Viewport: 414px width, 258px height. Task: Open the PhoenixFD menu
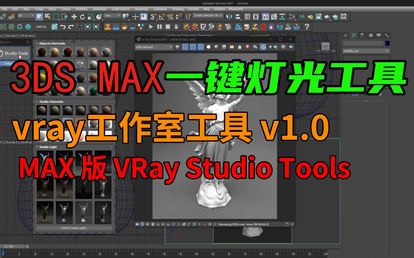[236, 9]
